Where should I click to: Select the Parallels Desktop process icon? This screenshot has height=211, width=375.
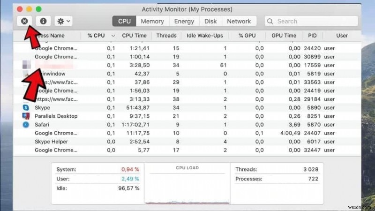click(x=26, y=116)
